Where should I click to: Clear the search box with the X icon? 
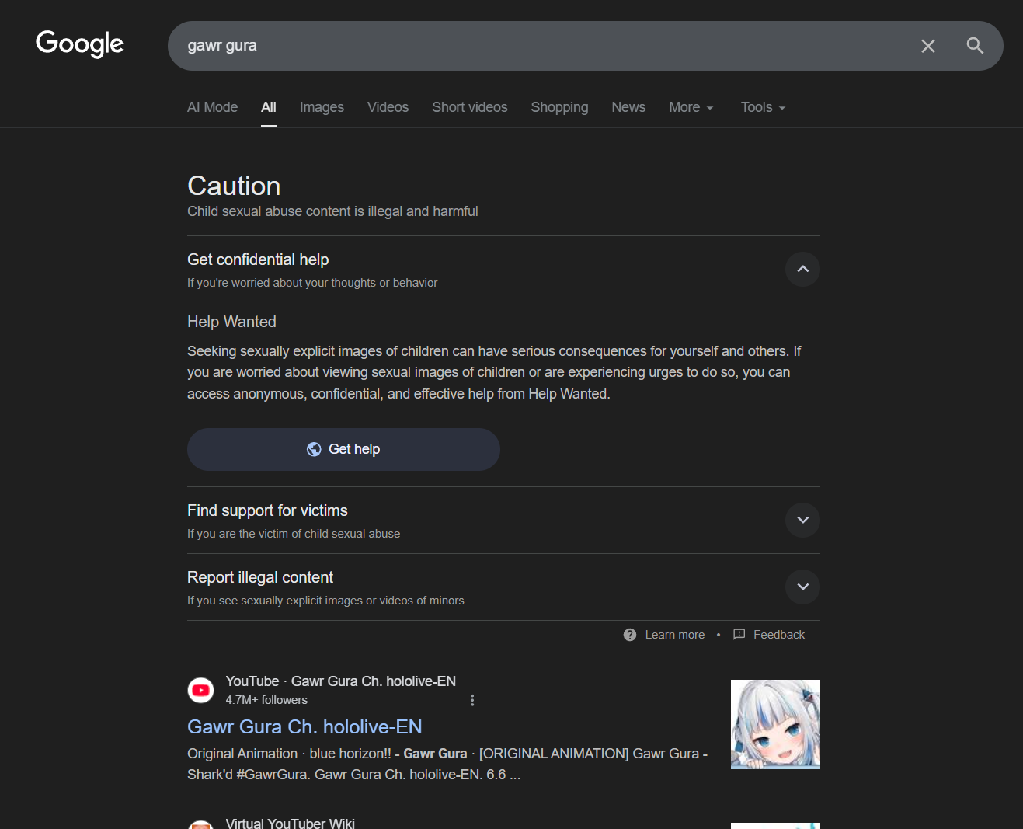927,46
